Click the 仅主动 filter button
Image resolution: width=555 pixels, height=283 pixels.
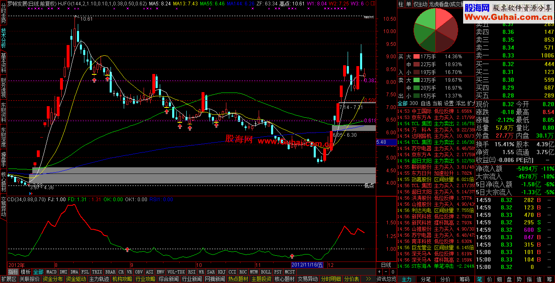click(420, 4)
